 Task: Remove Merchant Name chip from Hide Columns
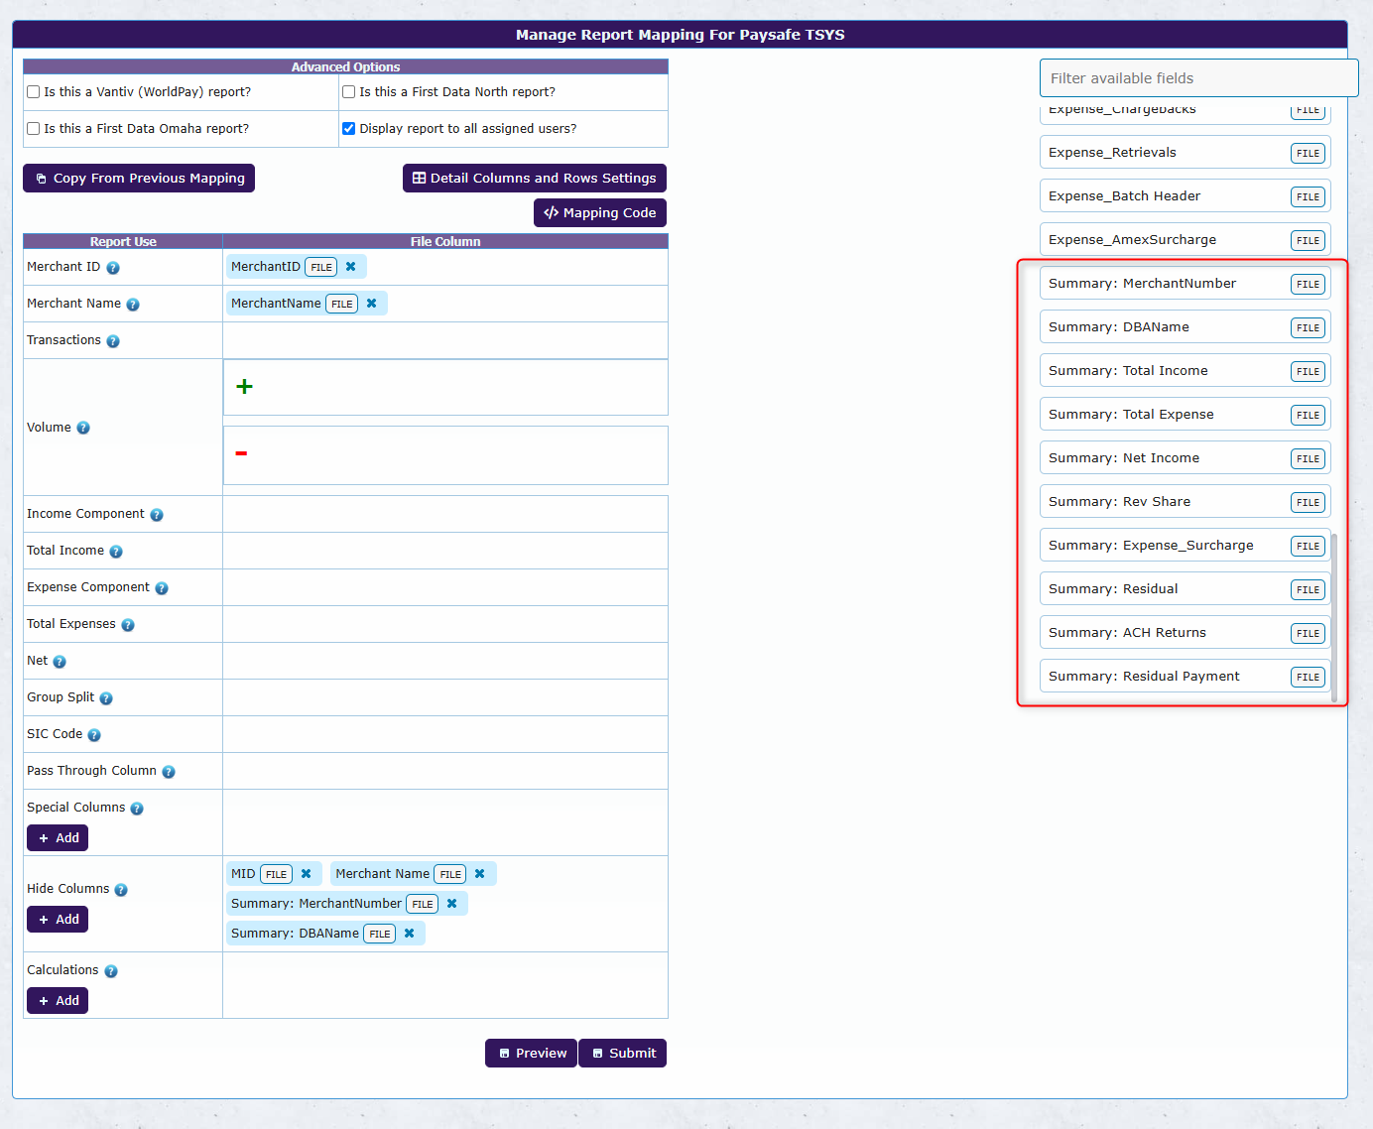[480, 874]
